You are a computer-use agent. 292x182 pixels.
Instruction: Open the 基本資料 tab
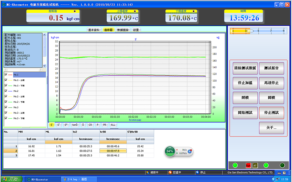94,30
